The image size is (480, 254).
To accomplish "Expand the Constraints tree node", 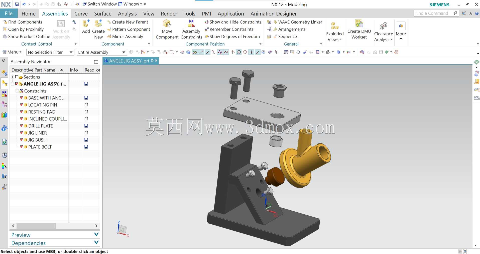I will pos(17,91).
